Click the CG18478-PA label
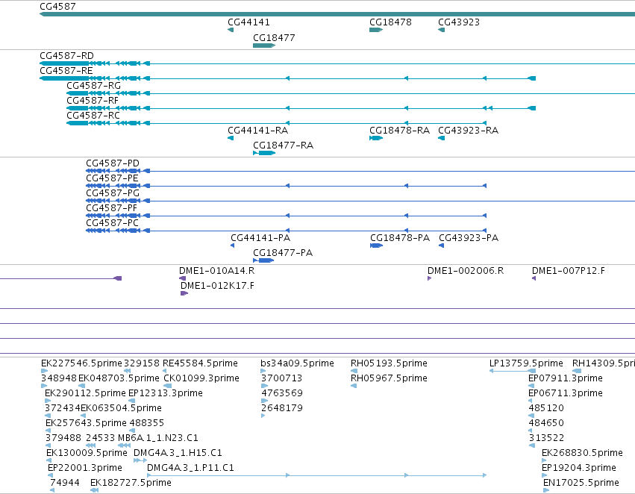 coord(400,238)
